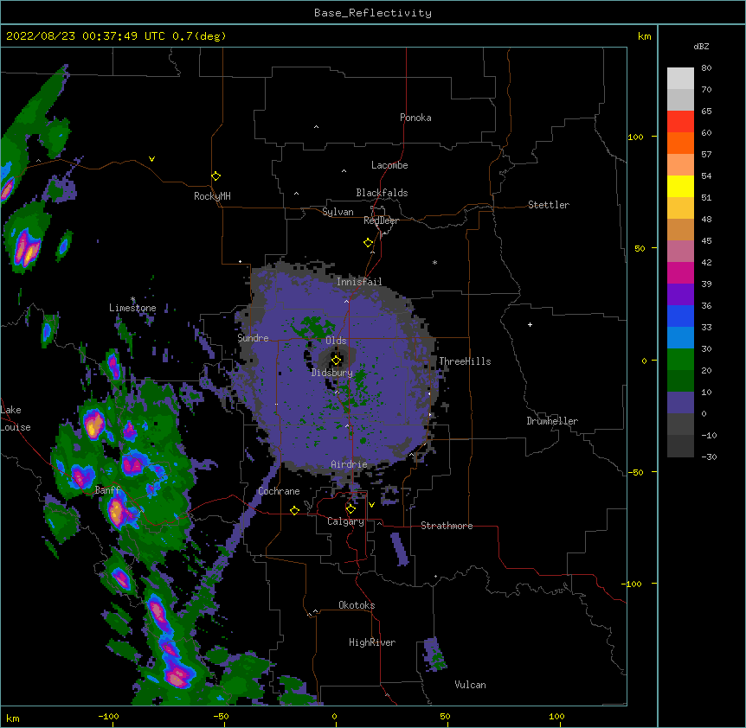
Task: Click the slate purple 0-10 dBZ legend swatch
Action: 680,403
